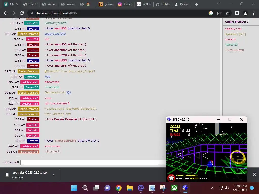Switch to the WTF tab
The height and width of the screenshot is (194, 259).
pyautogui.click(x=144, y=4)
